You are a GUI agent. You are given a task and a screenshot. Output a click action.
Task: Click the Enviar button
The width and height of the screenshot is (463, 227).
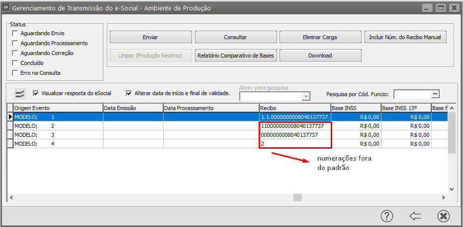point(151,37)
